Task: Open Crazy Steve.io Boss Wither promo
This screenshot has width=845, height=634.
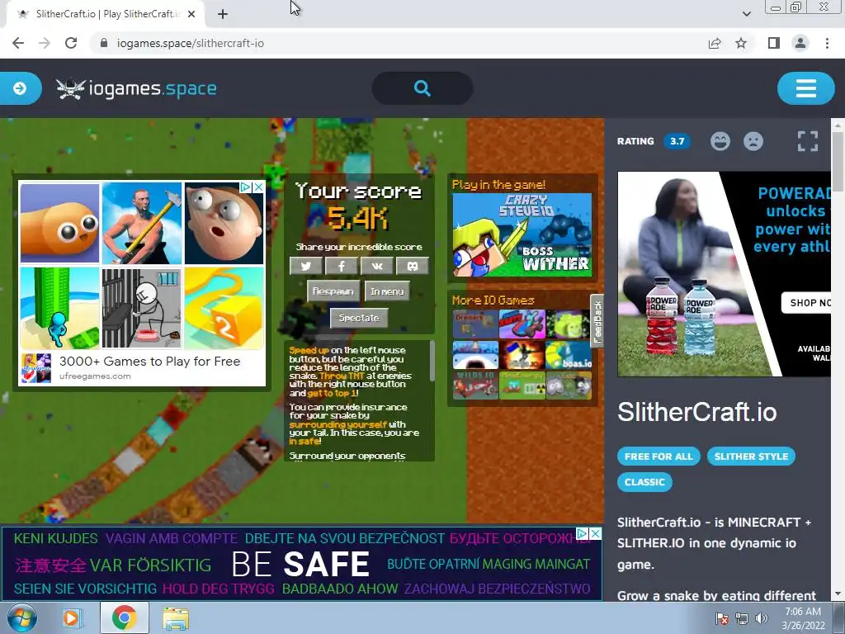Action: [x=522, y=235]
